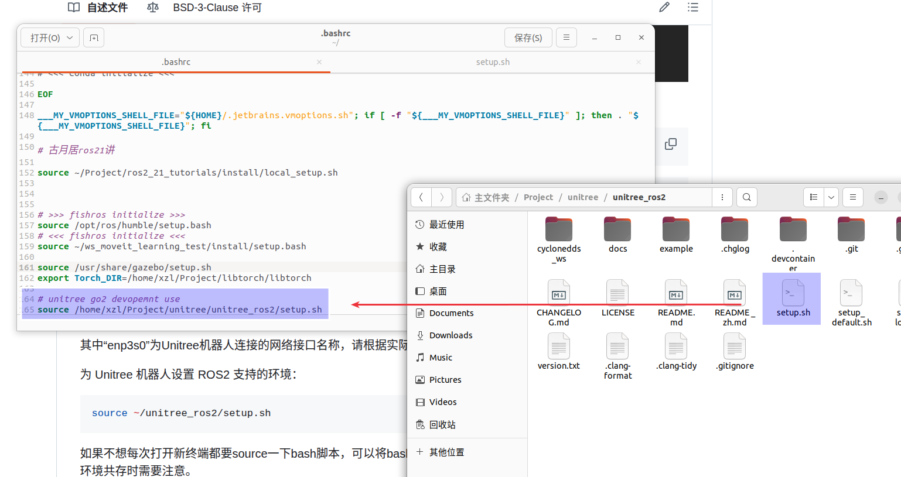Open the 自述文件 tab on the webpage
The width and height of the screenshot is (901, 477).
point(98,8)
